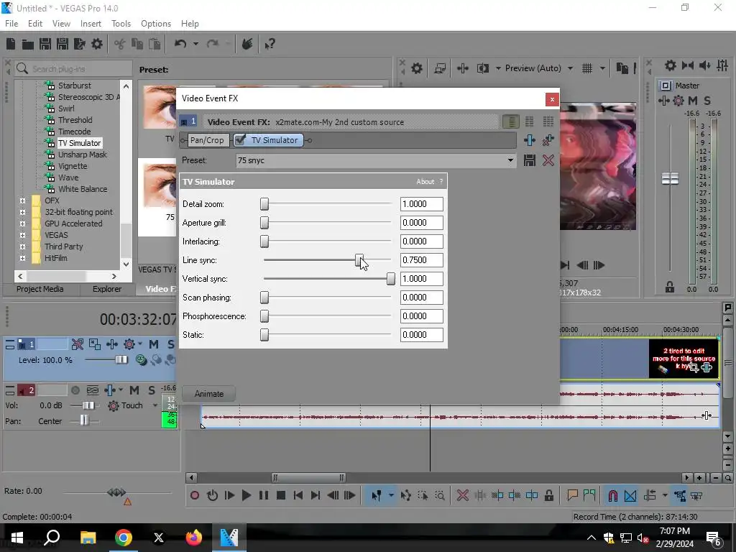Open the Edit menu
Image resolution: width=736 pixels, height=552 pixels.
[35, 24]
